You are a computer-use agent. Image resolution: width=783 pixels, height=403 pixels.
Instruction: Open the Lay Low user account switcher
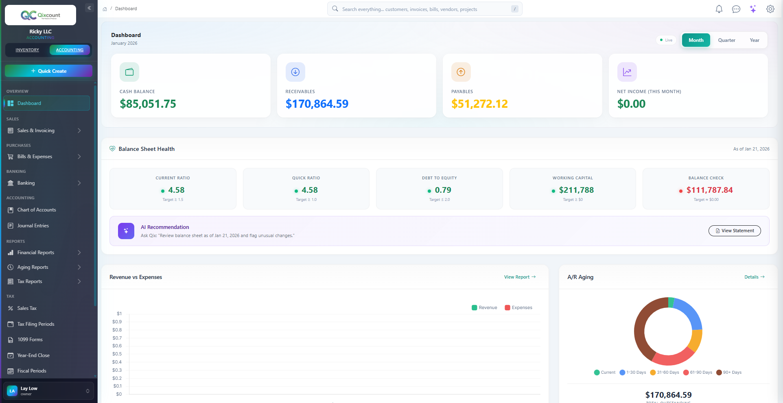pyautogui.click(x=48, y=391)
